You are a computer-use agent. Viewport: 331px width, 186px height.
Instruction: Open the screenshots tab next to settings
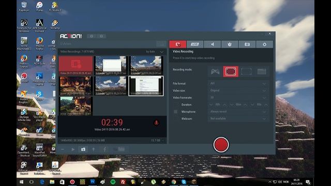point(247,44)
